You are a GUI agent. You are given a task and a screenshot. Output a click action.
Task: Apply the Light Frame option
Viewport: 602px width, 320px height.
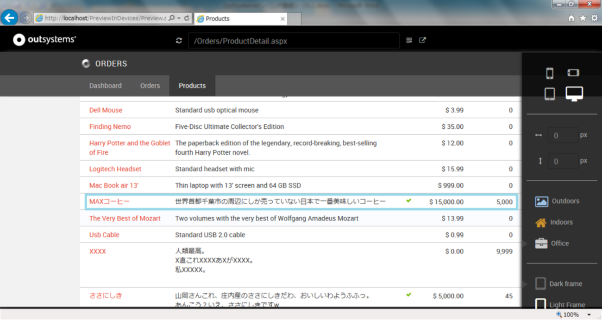click(560, 305)
